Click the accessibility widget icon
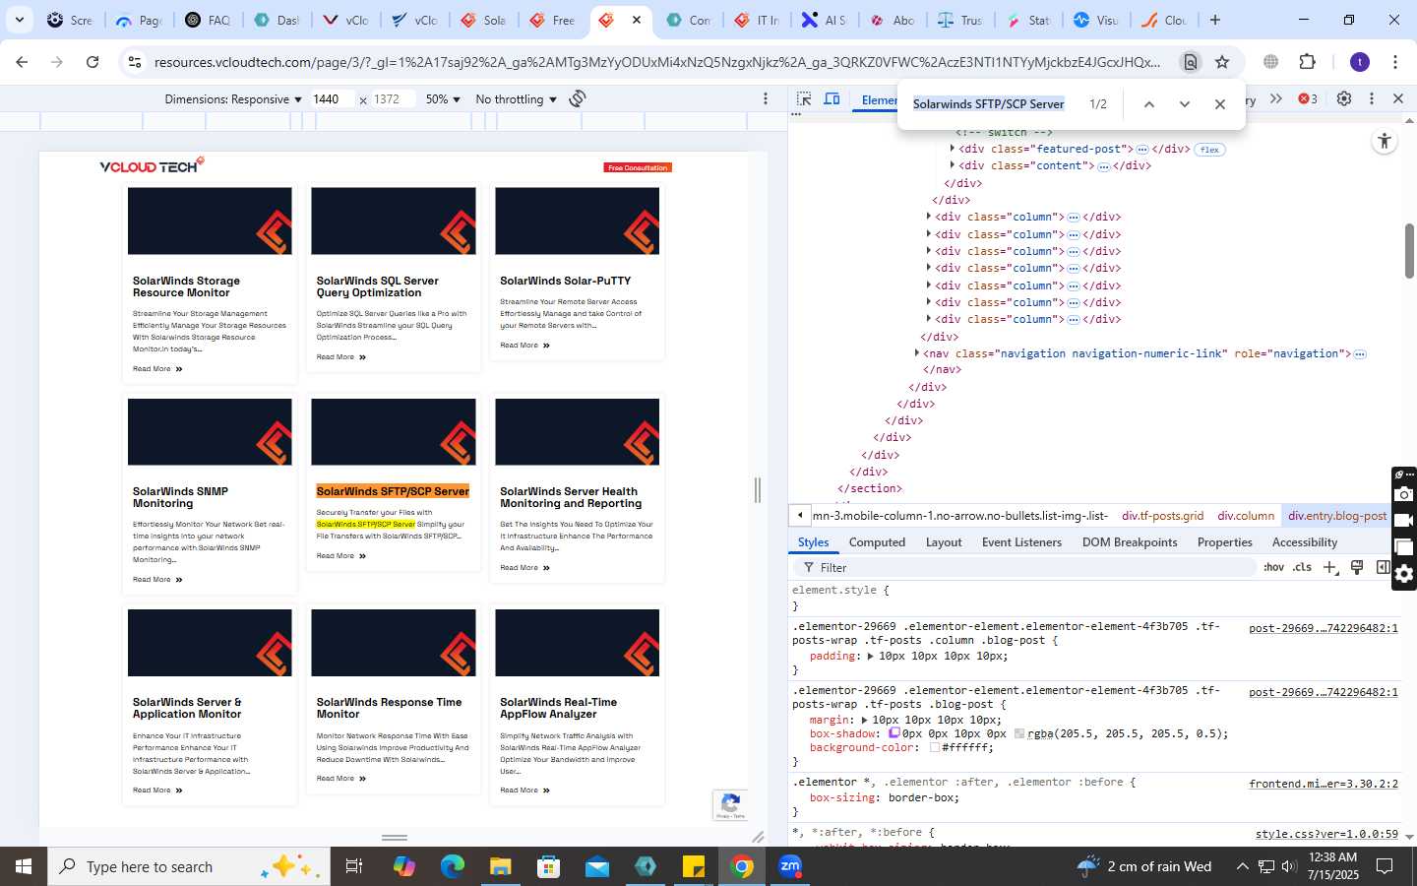 pyautogui.click(x=1385, y=141)
